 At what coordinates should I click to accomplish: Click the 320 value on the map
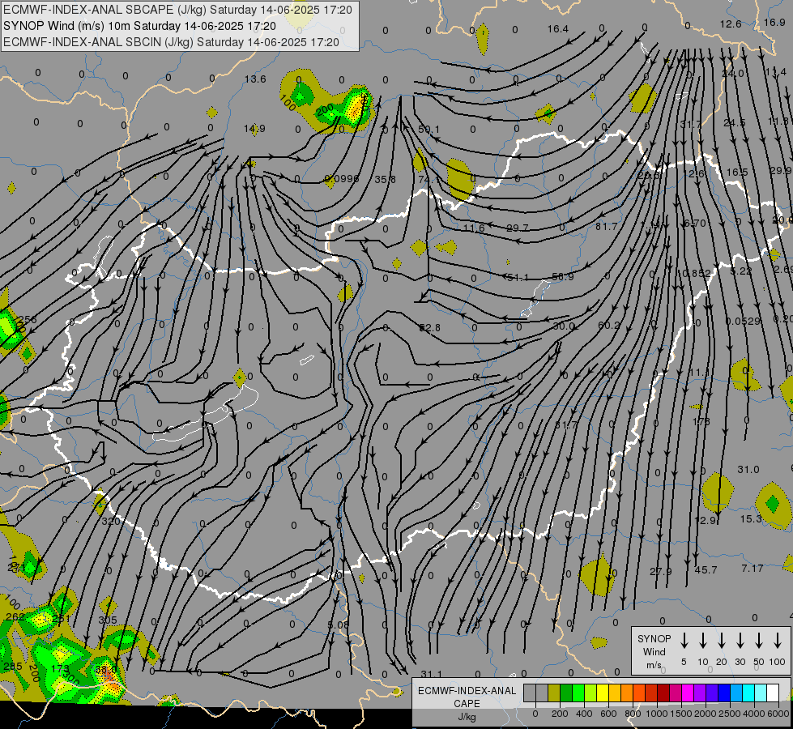tap(111, 522)
